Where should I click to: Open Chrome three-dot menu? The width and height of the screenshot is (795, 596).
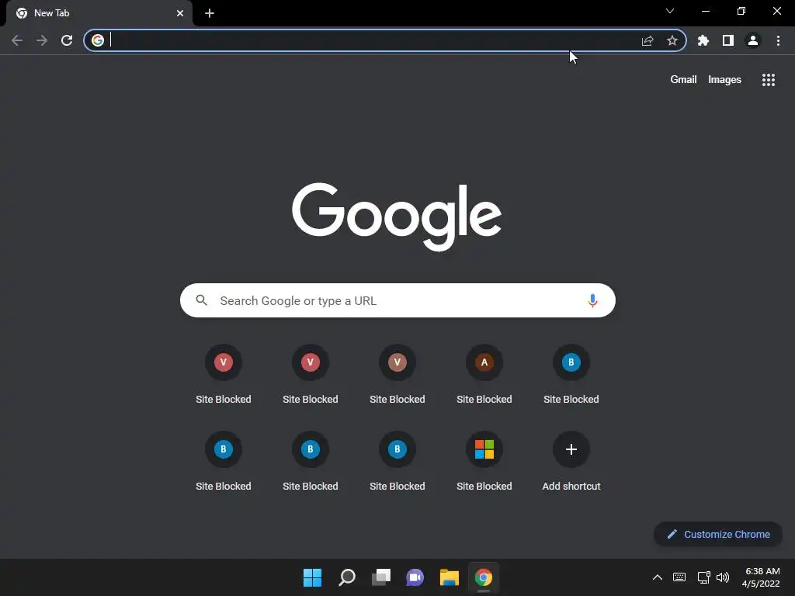[778, 40]
